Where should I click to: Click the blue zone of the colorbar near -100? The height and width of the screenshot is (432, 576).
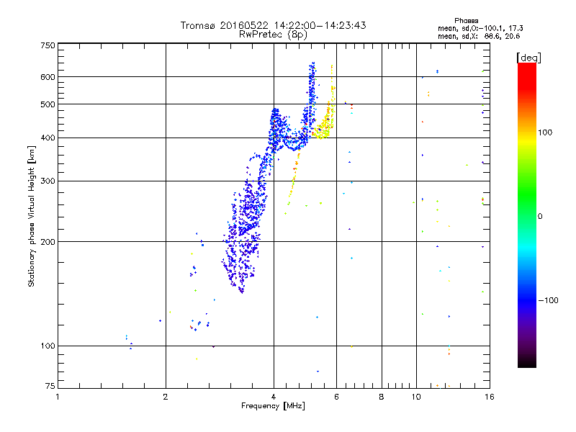tap(527, 297)
